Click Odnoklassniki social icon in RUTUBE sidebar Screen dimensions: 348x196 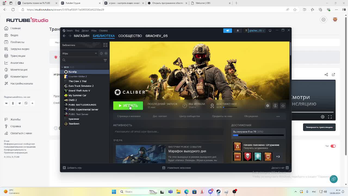coord(13,103)
